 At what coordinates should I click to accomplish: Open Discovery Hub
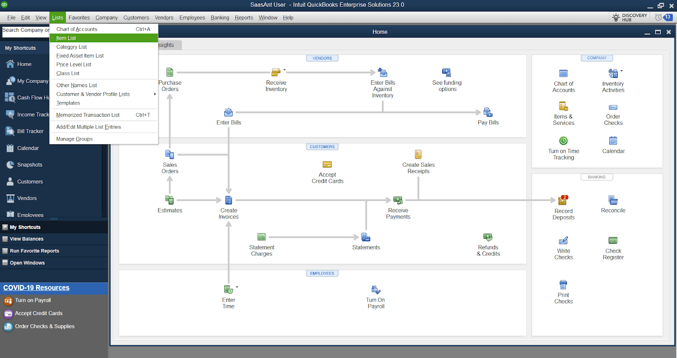[x=630, y=17]
